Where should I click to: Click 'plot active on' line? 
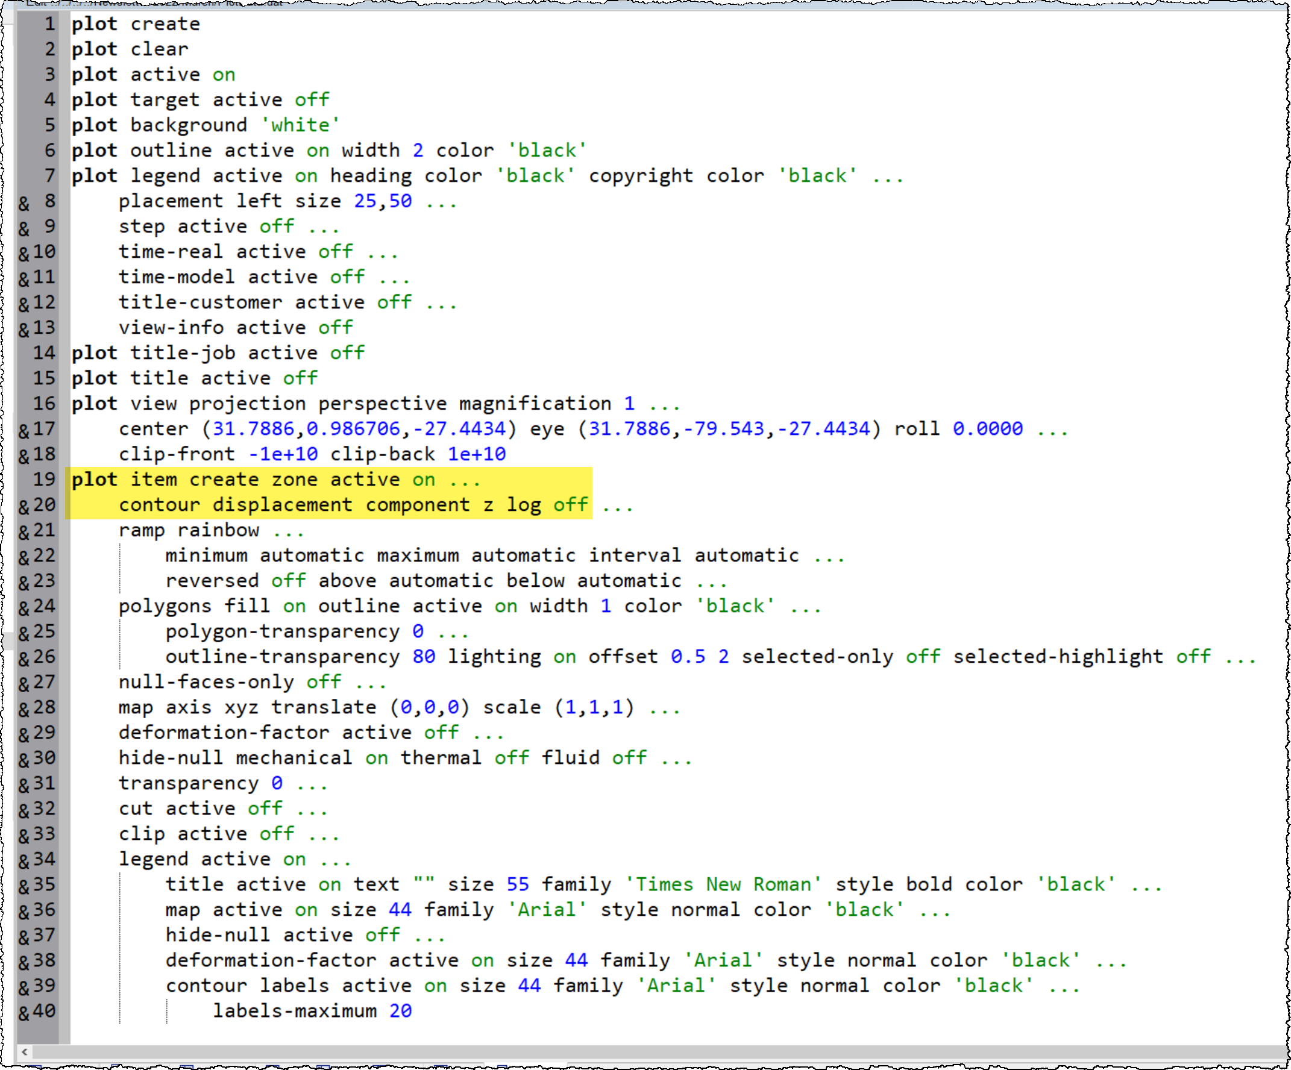[154, 74]
